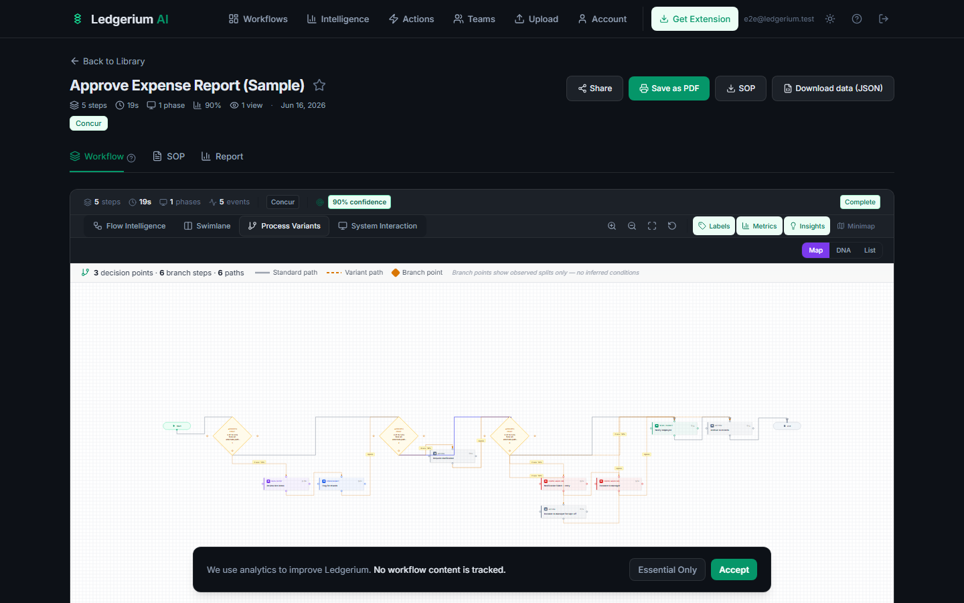Click the Workflow tab help icon

[x=131, y=158]
